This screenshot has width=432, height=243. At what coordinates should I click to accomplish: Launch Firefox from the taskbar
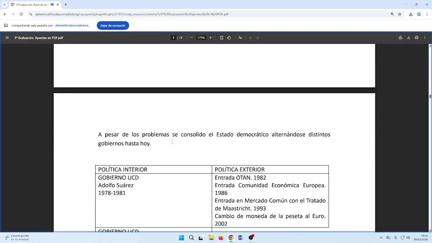pos(221,238)
